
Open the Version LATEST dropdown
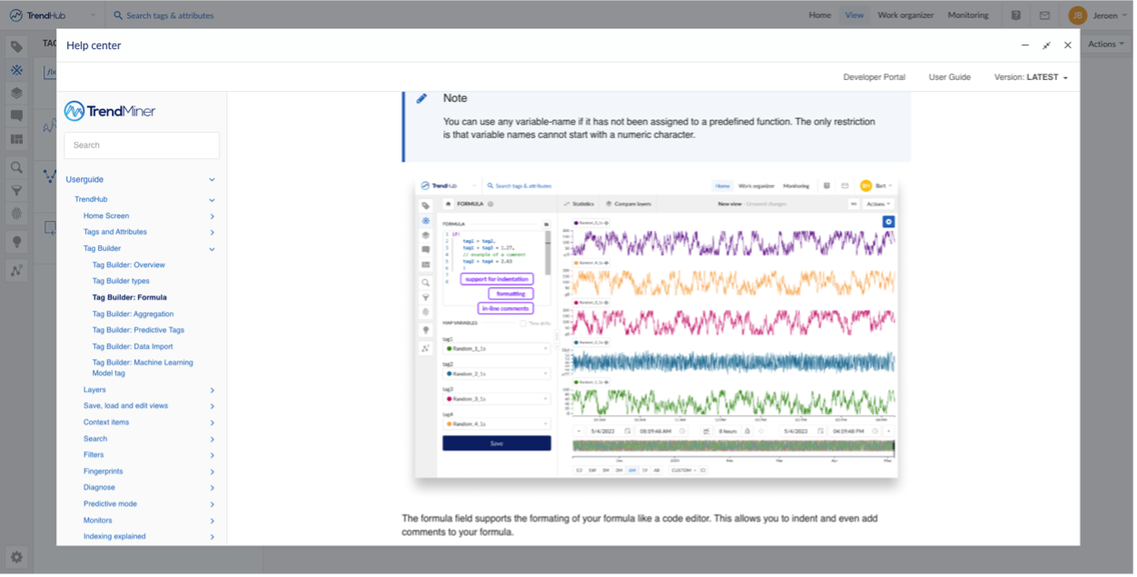1031,77
